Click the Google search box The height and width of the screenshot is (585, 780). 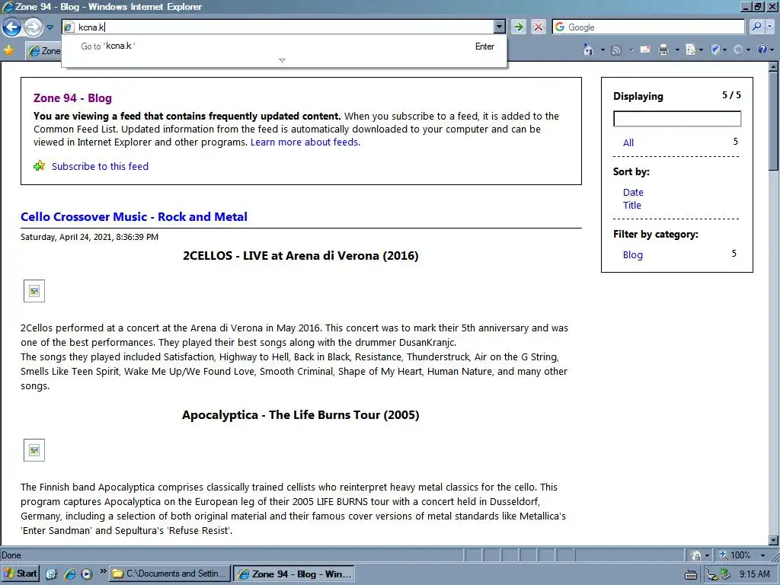click(649, 27)
